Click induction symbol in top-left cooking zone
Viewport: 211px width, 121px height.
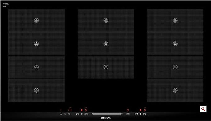point(36,20)
